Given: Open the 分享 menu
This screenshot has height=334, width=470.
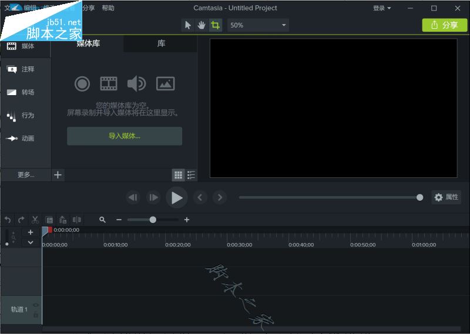Looking at the screenshot, I should (89, 8).
